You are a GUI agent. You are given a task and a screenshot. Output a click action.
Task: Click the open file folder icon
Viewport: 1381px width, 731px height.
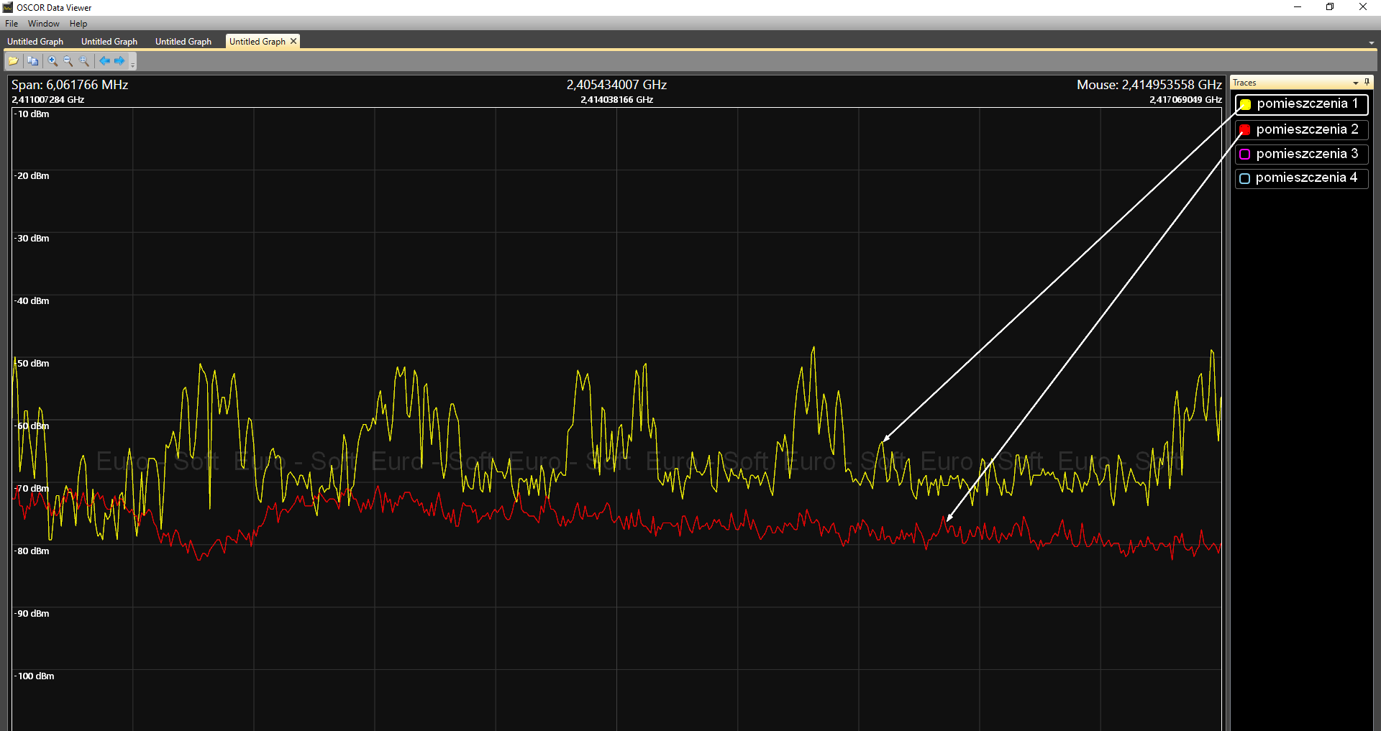pos(13,61)
